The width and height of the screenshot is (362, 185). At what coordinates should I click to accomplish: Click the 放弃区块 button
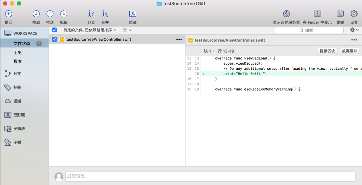[349, 51]
